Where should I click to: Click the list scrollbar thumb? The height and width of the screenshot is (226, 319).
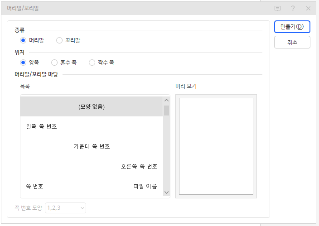pyautogui.click(x=166, y=111)
